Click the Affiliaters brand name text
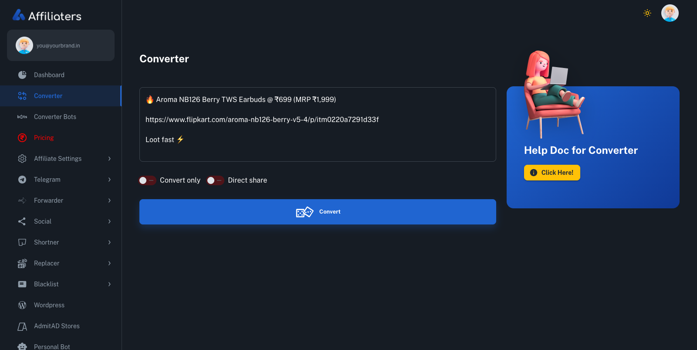Viewport: 697px width, 350px height. (55, 16)
